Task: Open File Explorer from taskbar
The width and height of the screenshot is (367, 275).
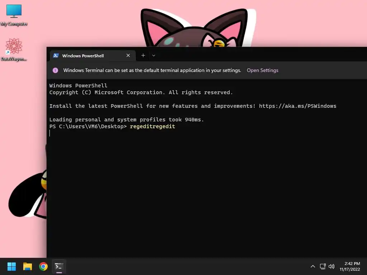Action: (27, 266)
